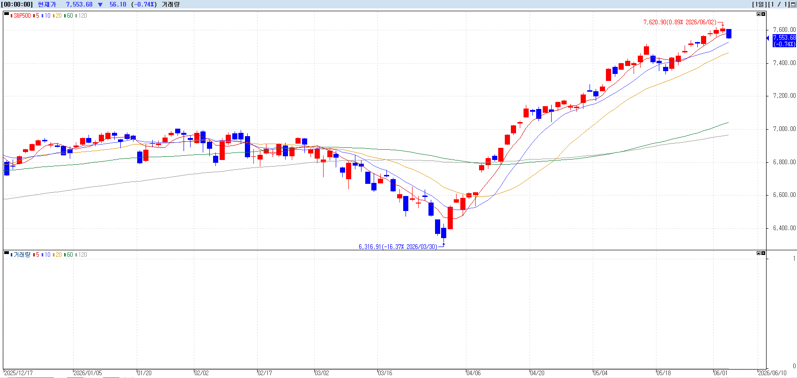Click the [00:00:00] time in header
This screenshot has height=378, width=797.
tap(17, 4)
